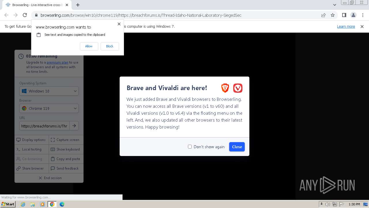
Task: Click the share page icon in address bar
Action: (323, 15)
